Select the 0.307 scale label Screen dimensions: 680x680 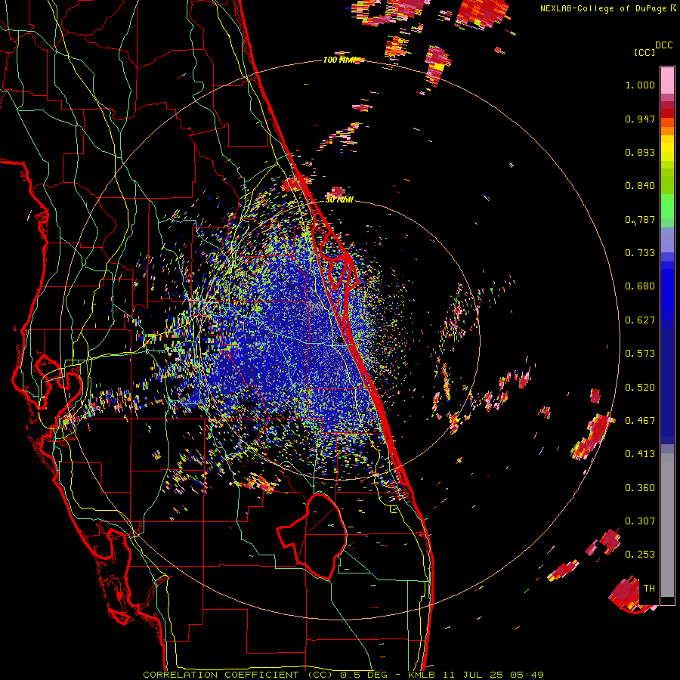pyautogui.click(x=640, y=521)
